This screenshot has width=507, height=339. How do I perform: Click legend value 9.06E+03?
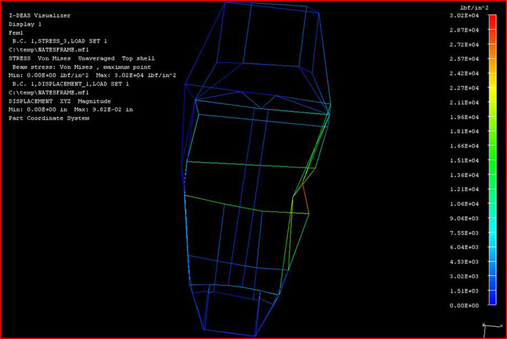point(464,218)
